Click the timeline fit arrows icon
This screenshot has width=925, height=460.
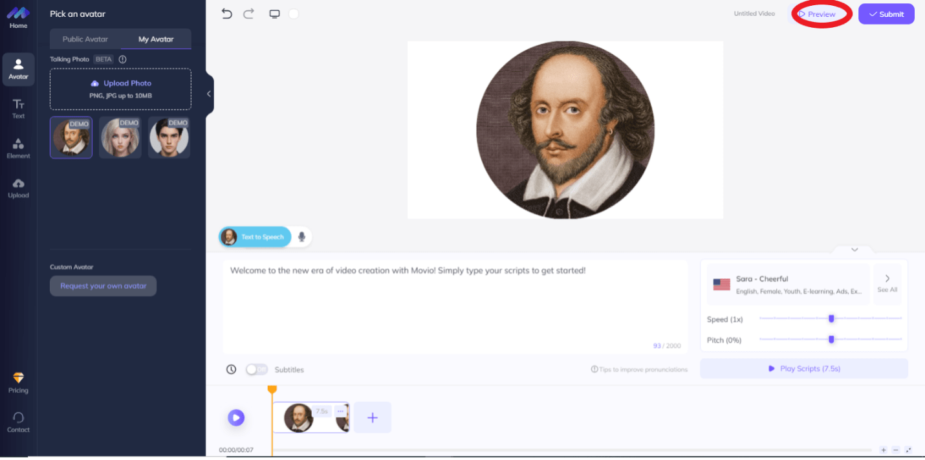[908, 450]
